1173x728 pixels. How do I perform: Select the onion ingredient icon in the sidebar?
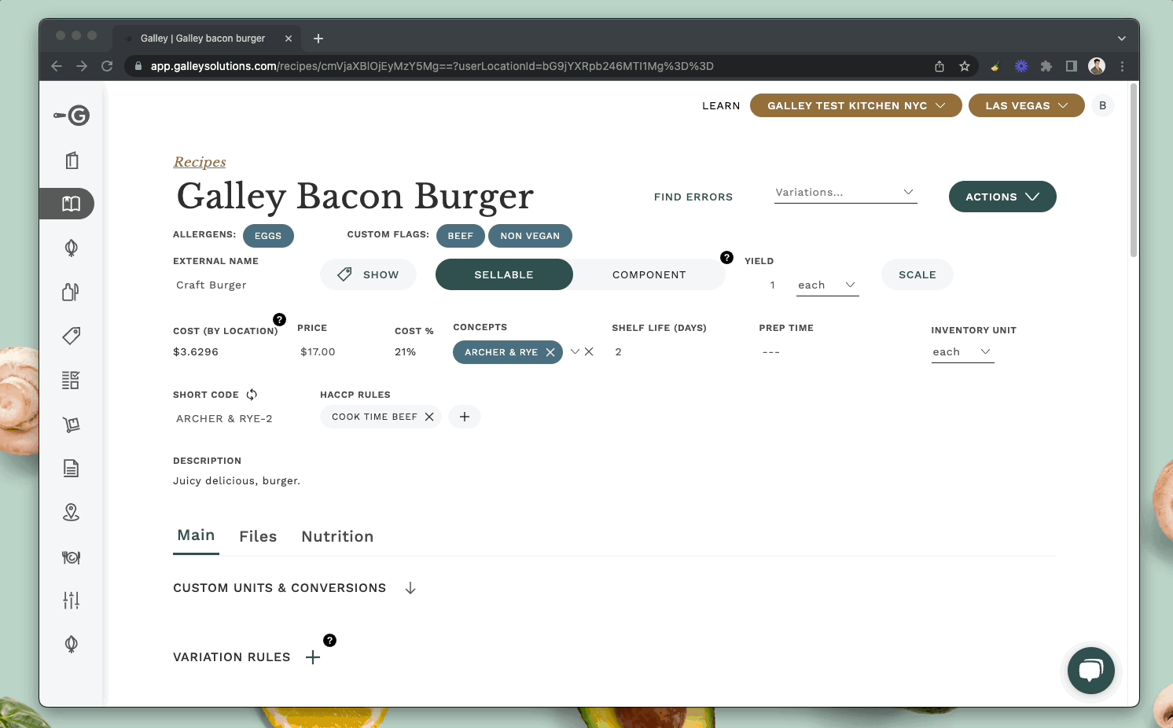point(71,248)
